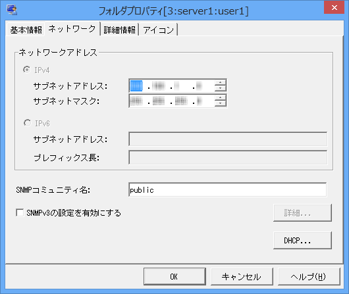
Task: Close the folder properties dialog
Action: tap(334, 7)
